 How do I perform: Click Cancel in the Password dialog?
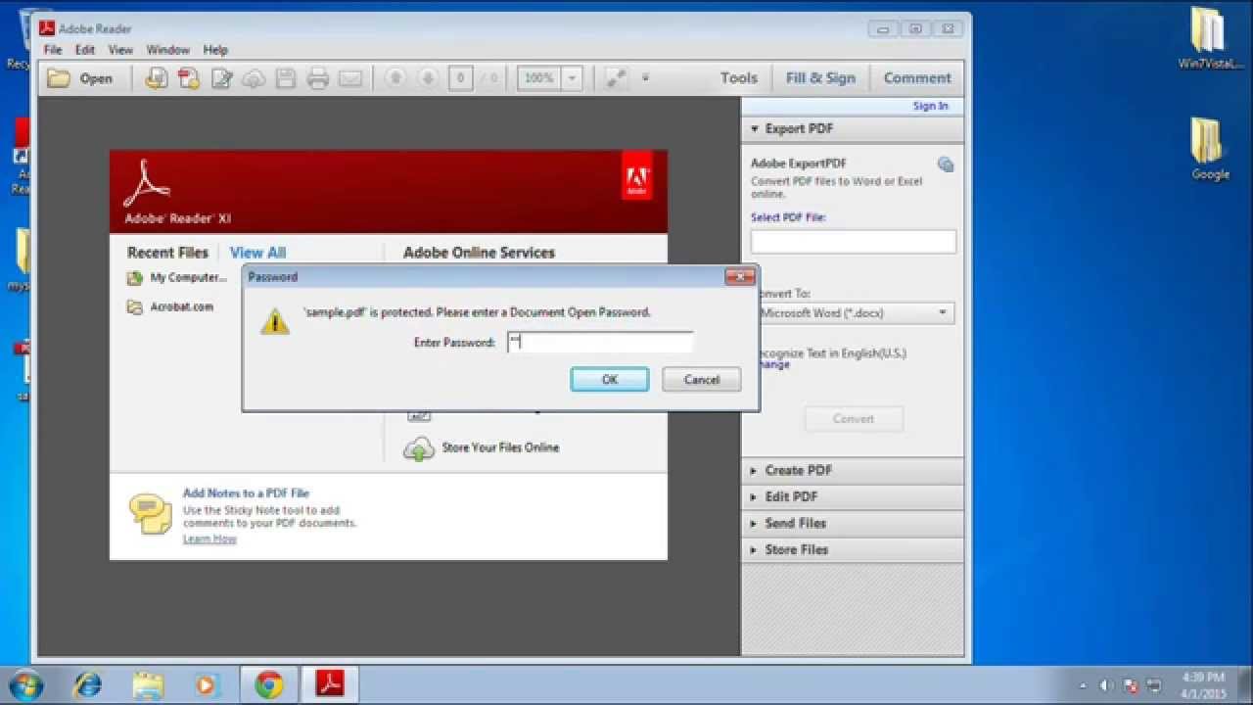(x=702, y=380)
